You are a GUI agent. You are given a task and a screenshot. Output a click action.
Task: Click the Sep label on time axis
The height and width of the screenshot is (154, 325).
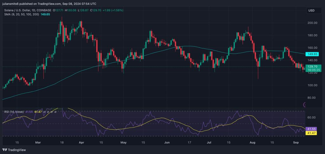coord(296,143)
